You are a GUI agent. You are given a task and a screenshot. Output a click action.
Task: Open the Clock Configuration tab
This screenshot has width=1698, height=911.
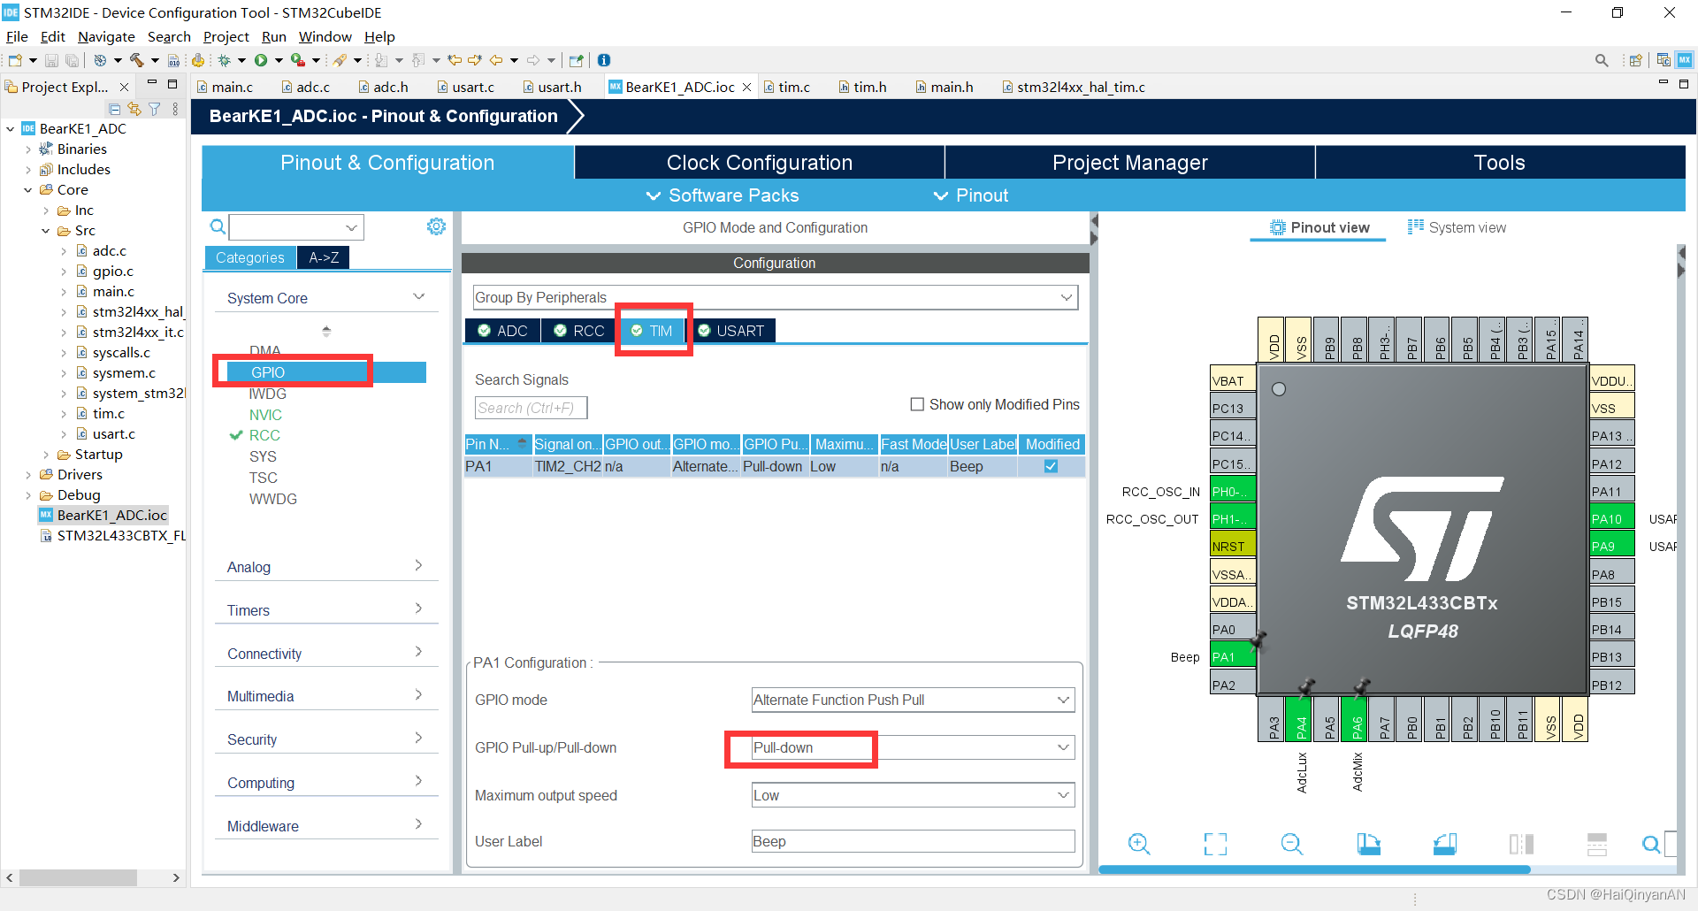click(x=760, y=163)
